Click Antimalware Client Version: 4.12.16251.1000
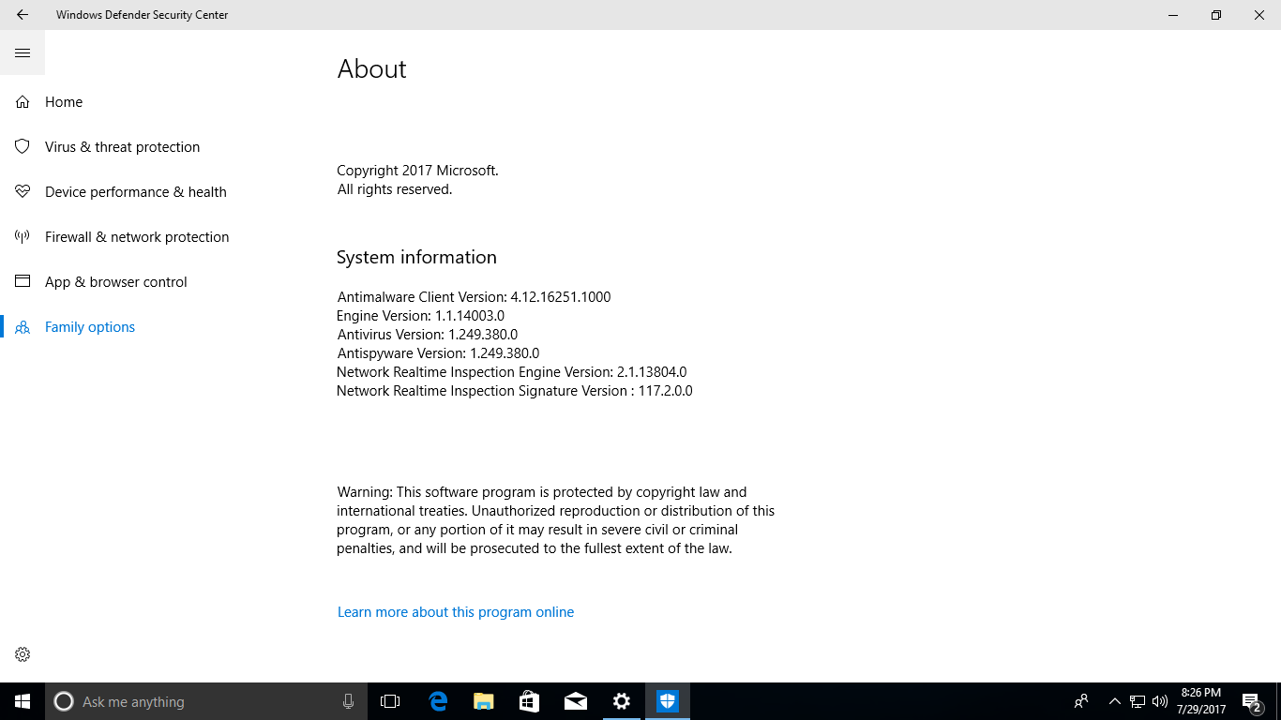Image resolution: width=1281 pixels, height=720 pixels. pos(474,297)
